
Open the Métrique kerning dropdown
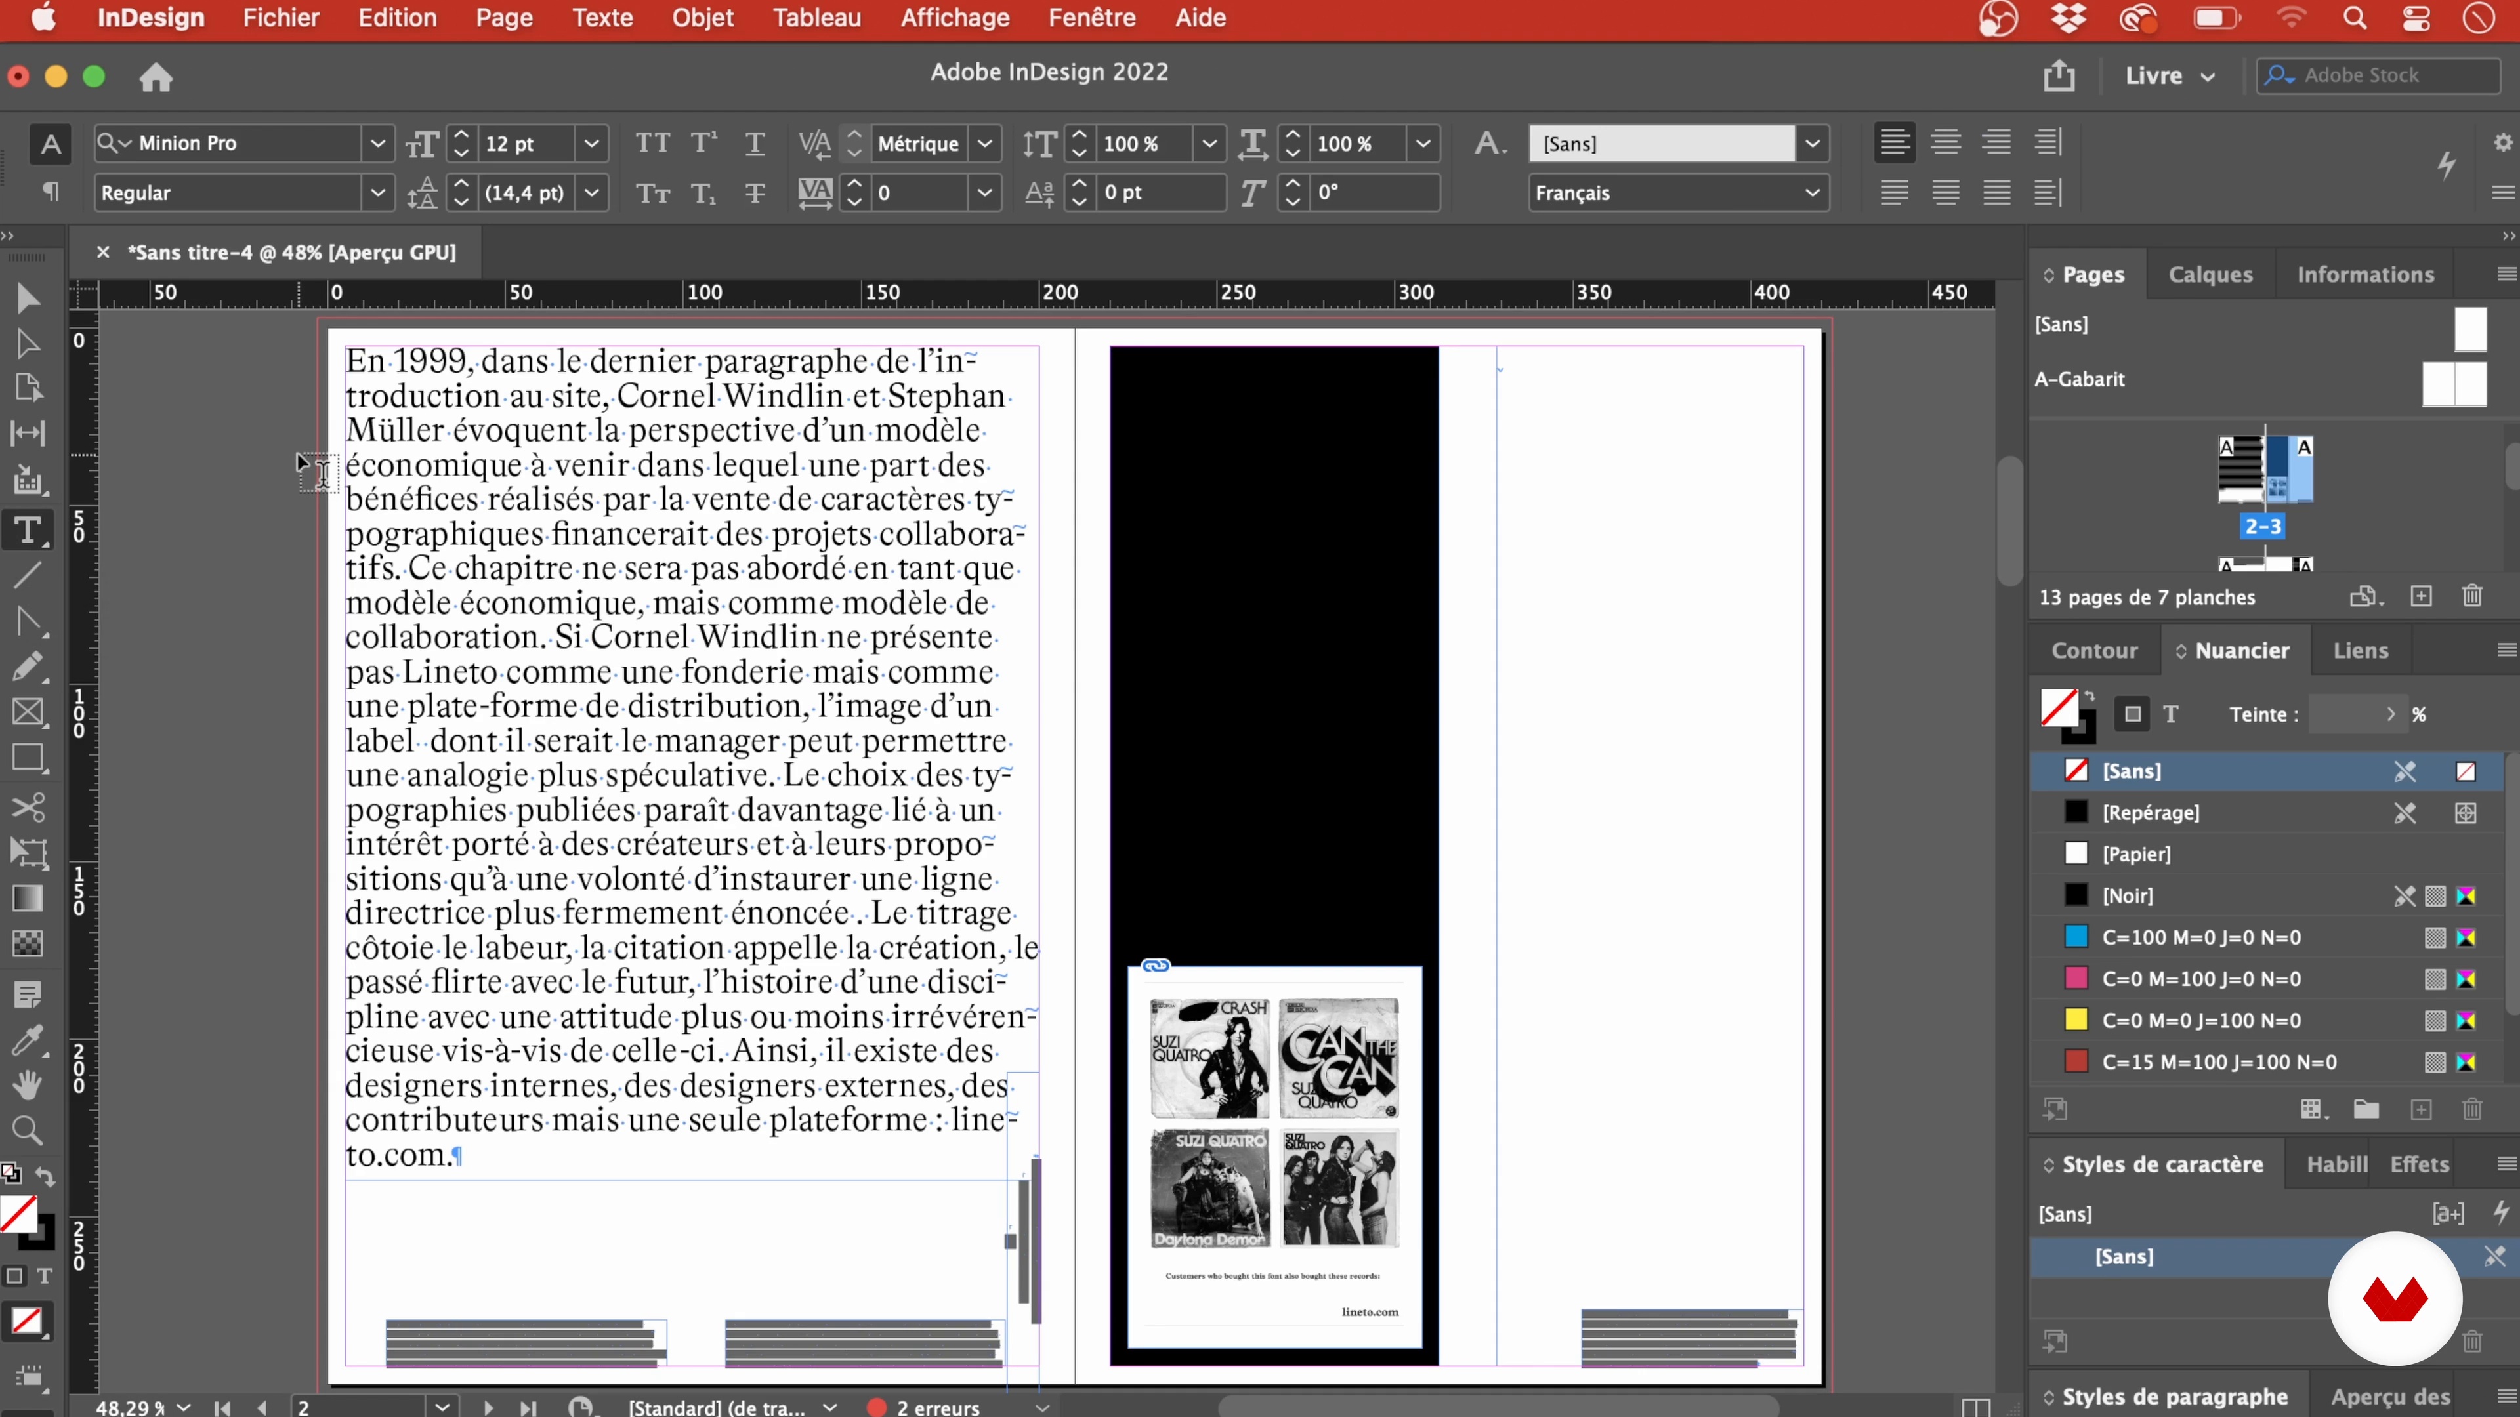[x=984, y=144]
